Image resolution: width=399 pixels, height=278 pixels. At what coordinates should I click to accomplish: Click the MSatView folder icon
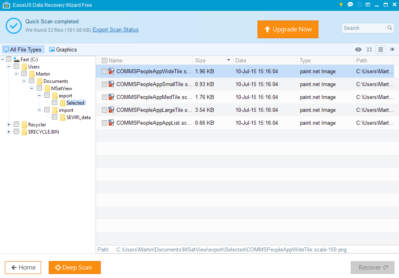[47, 89]
